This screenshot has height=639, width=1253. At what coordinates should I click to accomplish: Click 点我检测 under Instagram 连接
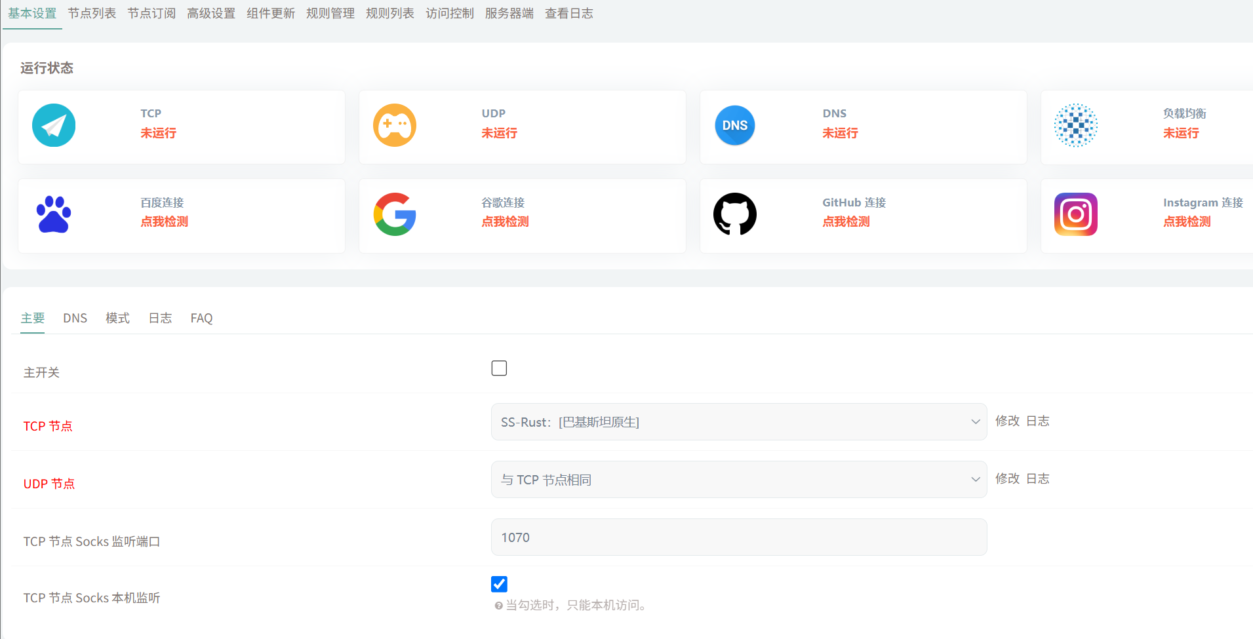(1187, 222)
